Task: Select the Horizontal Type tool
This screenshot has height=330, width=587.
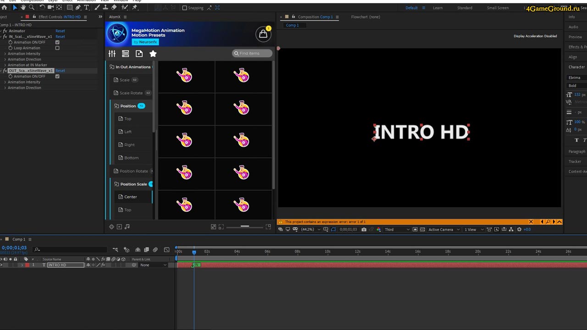Action: point(86,8)
